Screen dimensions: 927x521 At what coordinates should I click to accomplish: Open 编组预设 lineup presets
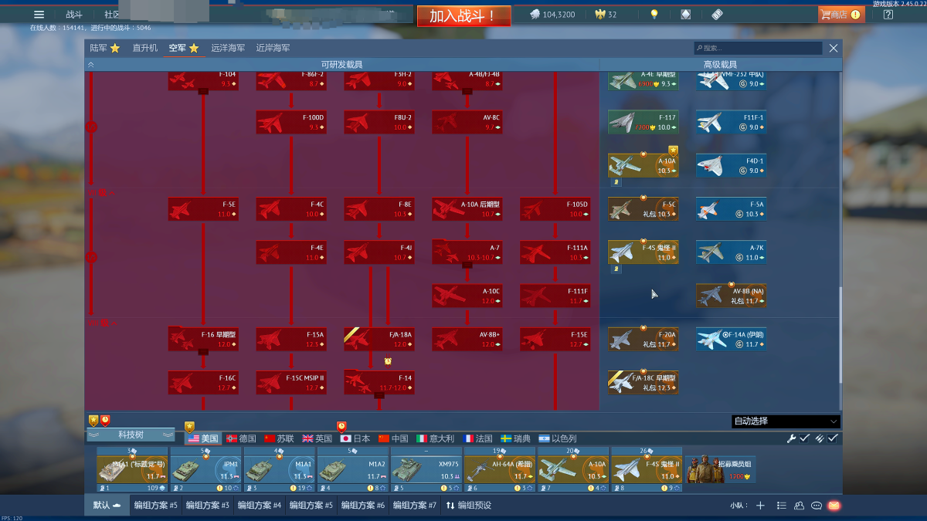pos(468,506)
